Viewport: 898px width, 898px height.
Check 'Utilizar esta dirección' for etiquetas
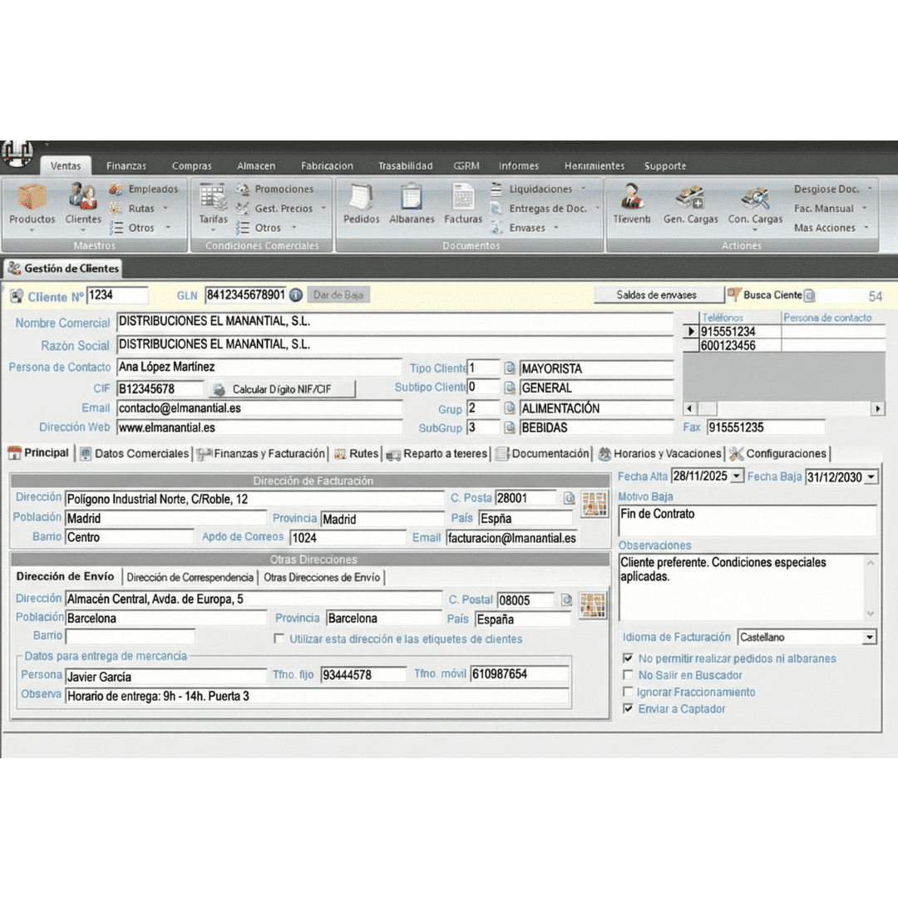click(x=279, y=638)
